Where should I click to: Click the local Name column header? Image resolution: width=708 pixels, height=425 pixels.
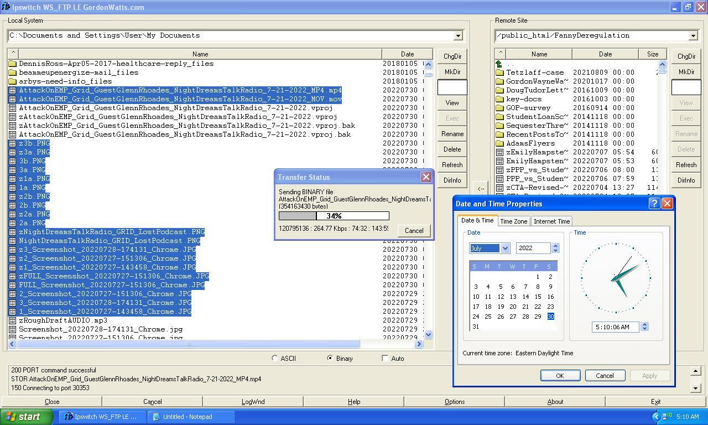pos(200,54)
